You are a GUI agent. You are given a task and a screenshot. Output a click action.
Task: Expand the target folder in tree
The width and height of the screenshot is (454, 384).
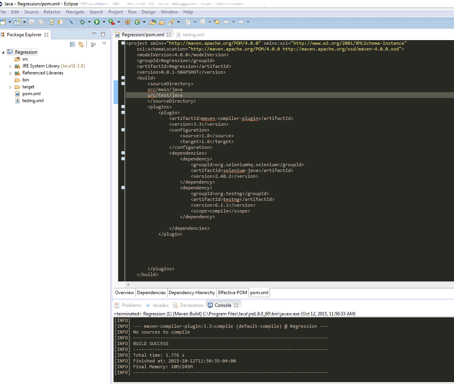pyautogui.click(x=11, y=87)
